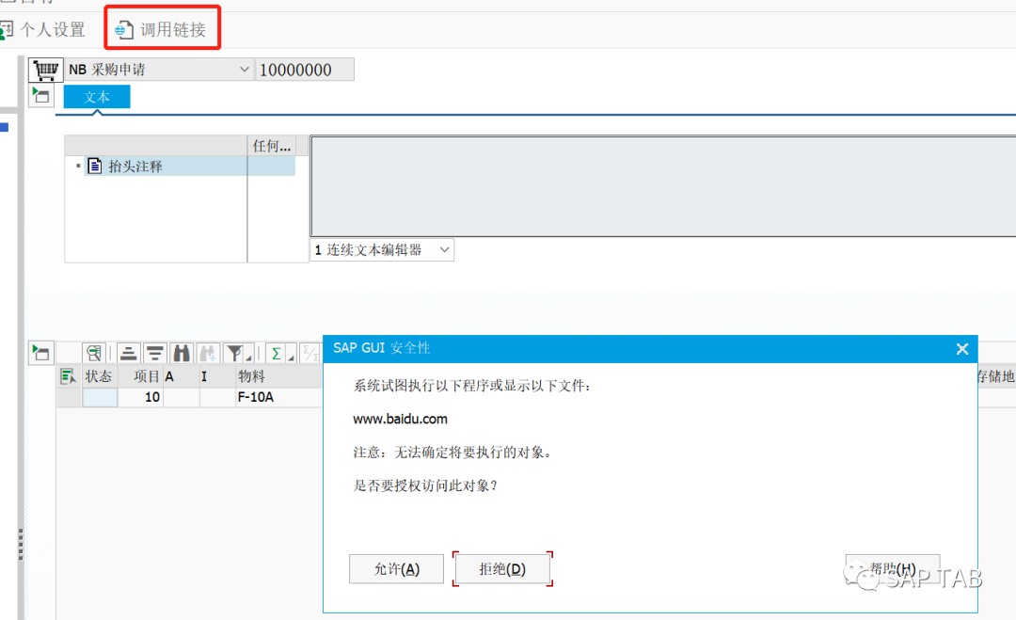The width and height of the screenshot is (1016, 620).
Task: Click the 允许(A) allow button
Action: tap(397, 569)
